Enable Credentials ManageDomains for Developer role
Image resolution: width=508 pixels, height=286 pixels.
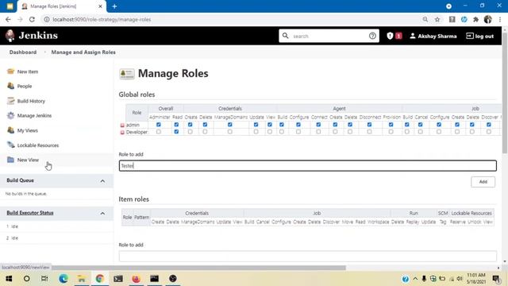click(x=229, y=132)
